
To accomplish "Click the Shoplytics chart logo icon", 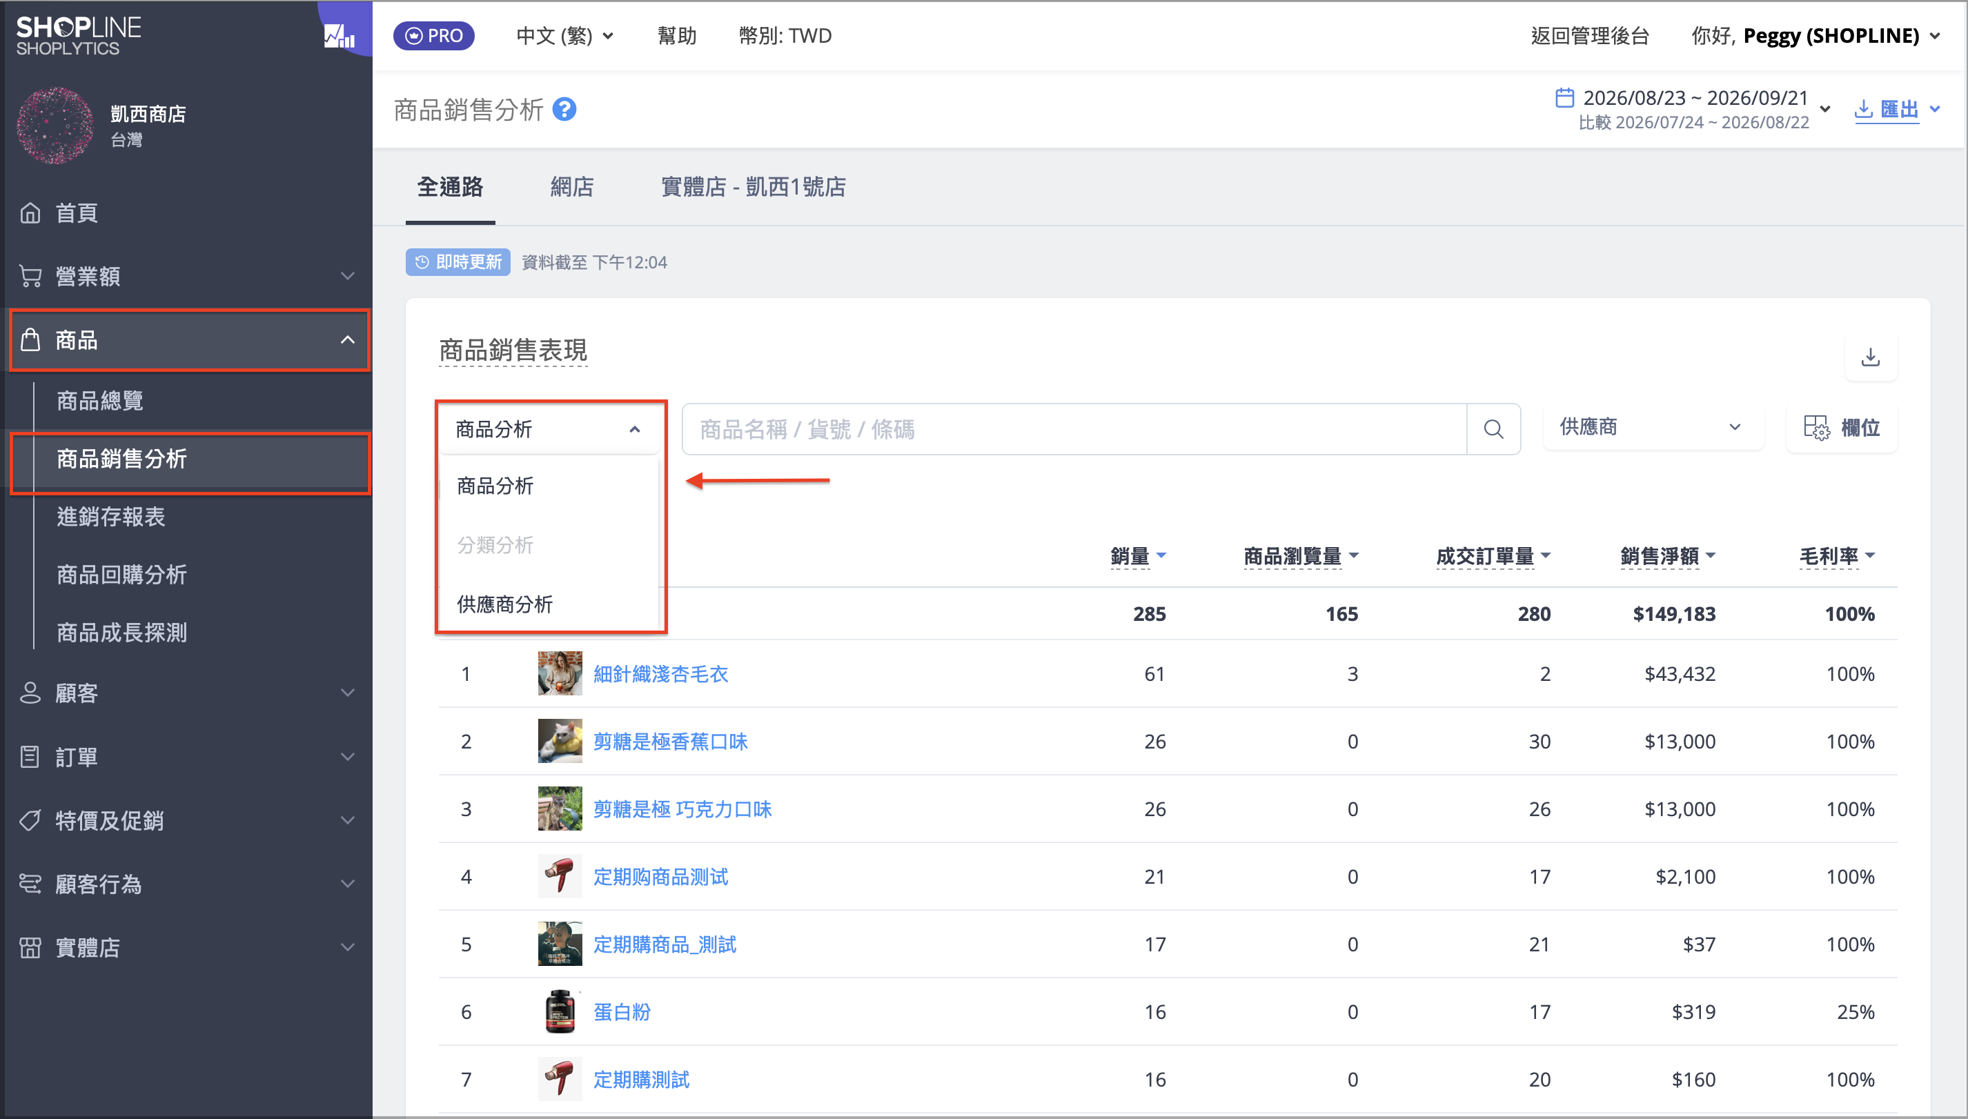I will tap(339, 35).
